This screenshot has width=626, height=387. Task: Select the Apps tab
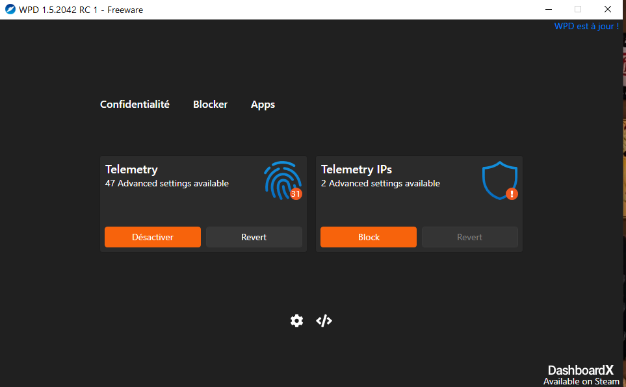263,105
